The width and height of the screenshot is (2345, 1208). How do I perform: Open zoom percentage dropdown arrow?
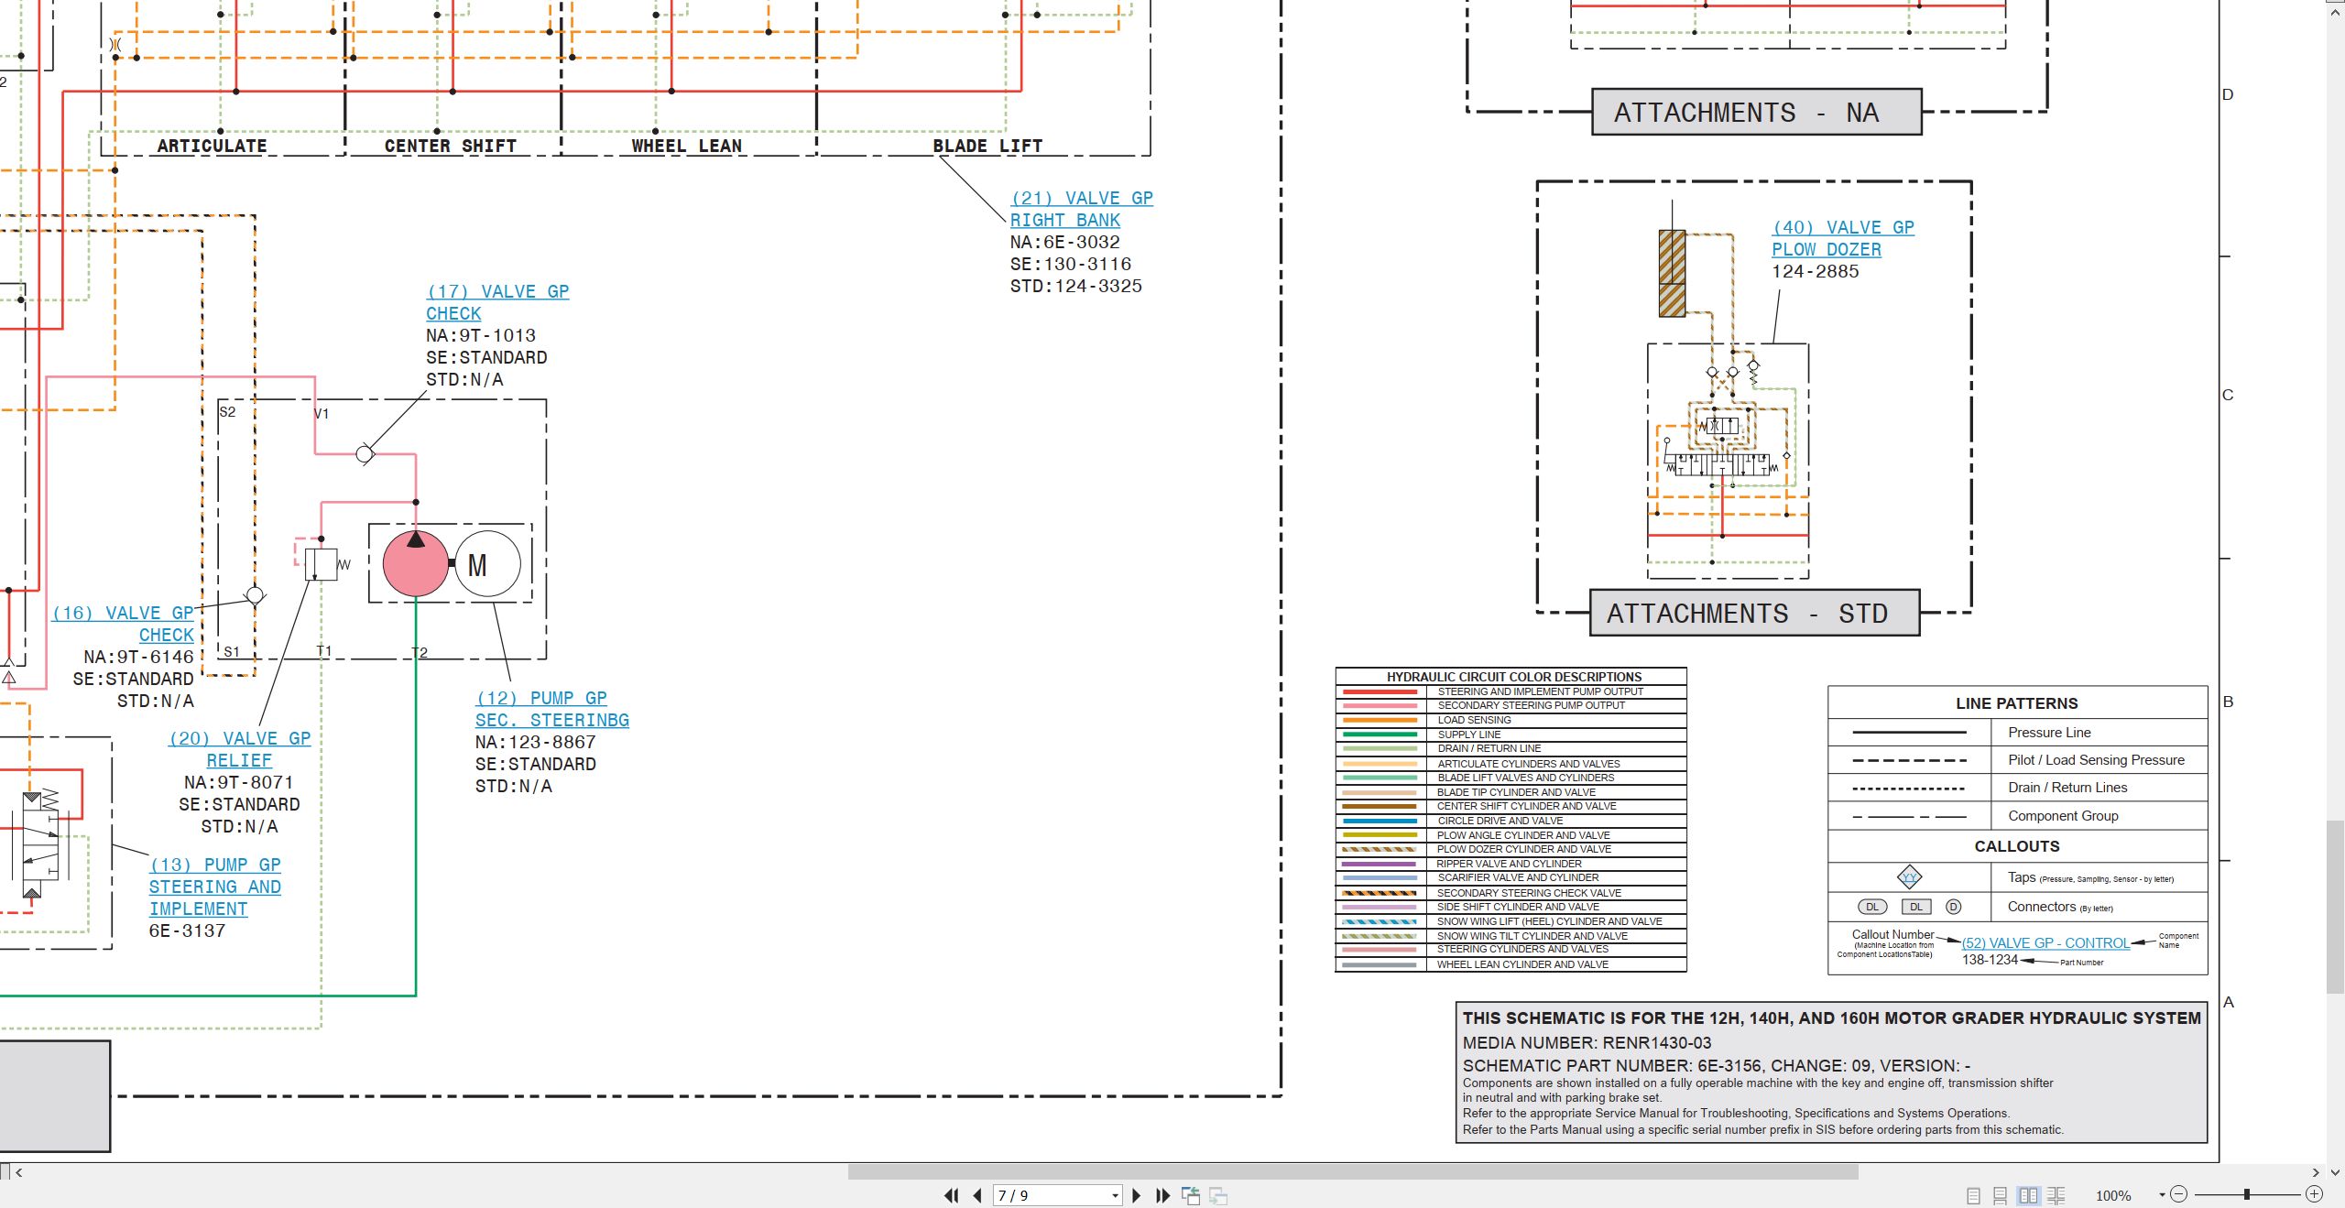2162,1194
